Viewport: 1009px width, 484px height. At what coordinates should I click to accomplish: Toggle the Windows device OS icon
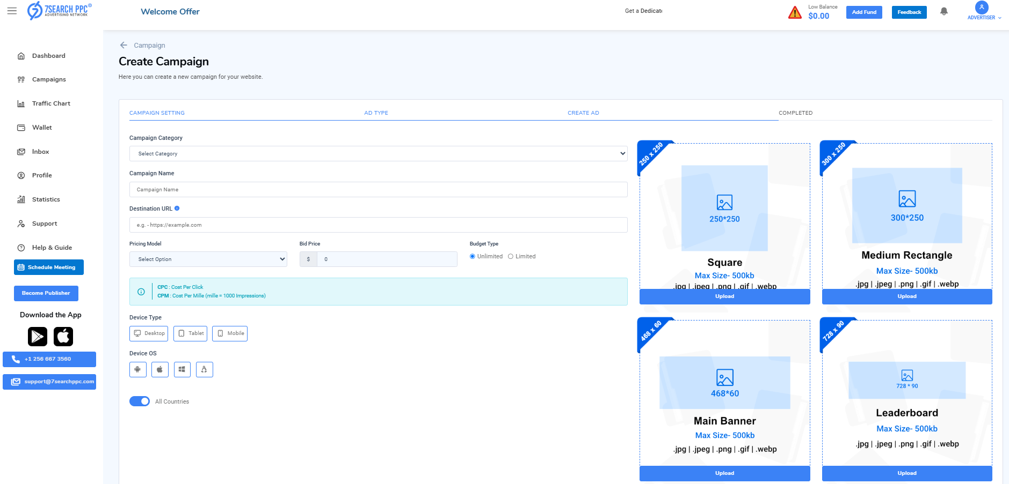[x=182, y=369]
